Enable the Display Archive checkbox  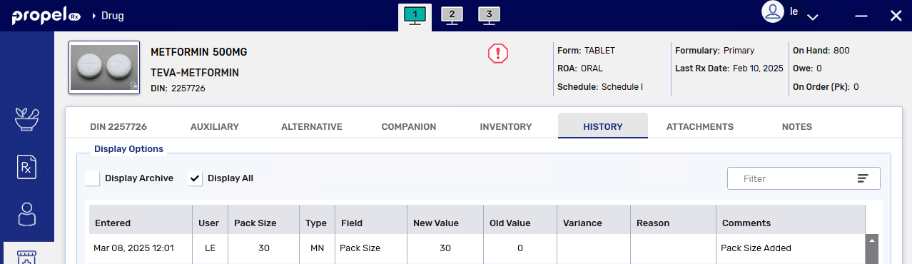coord(92,178)
